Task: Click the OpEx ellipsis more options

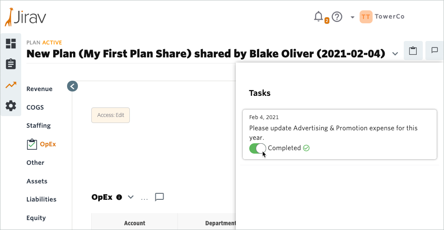Action: (145, 198)
